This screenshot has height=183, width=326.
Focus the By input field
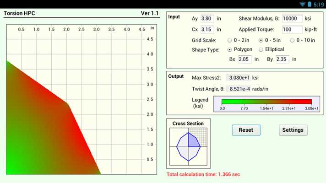pyautogui.click(x=283, y=59)
